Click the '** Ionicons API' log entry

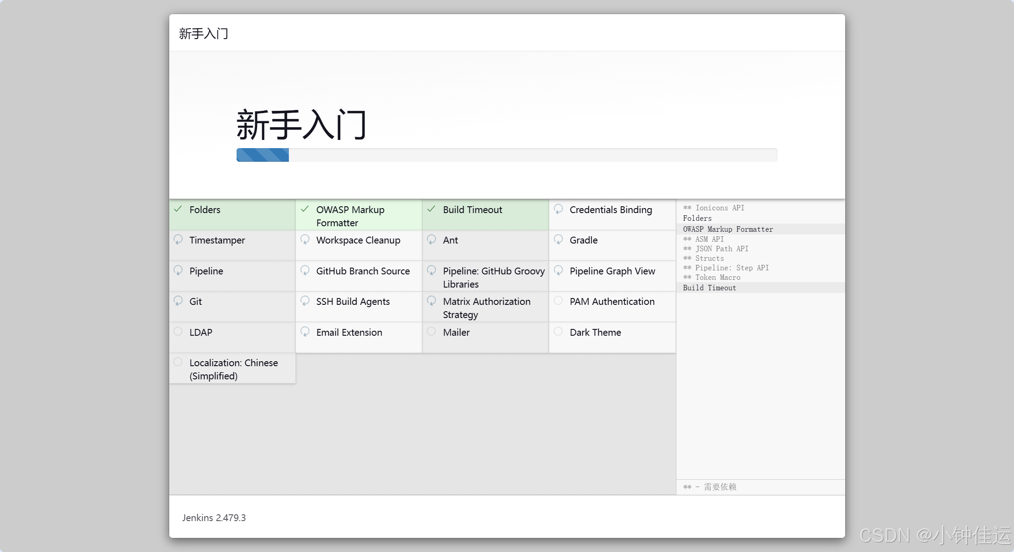[x=714, y=208]
